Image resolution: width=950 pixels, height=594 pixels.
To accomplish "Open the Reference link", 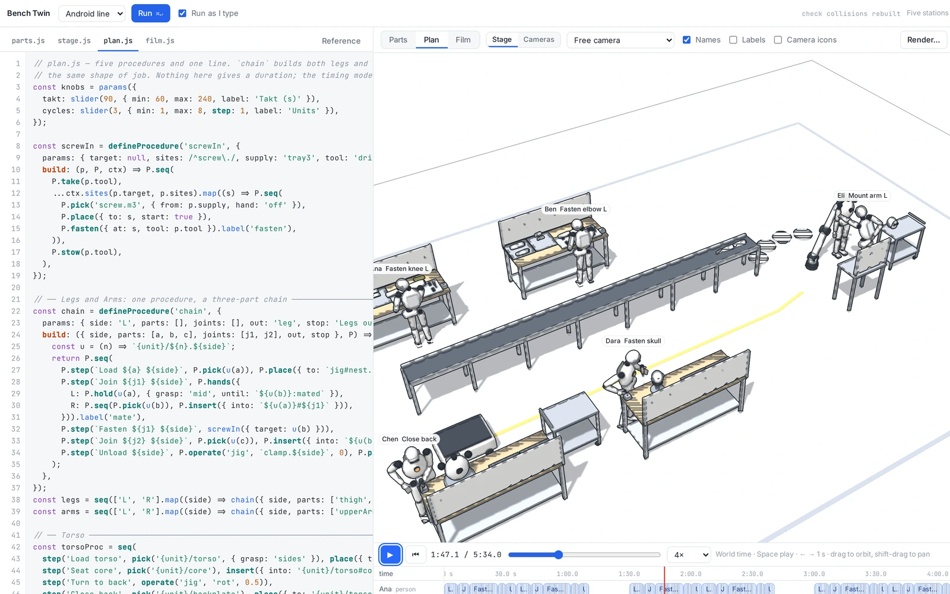I will (341, 41).
